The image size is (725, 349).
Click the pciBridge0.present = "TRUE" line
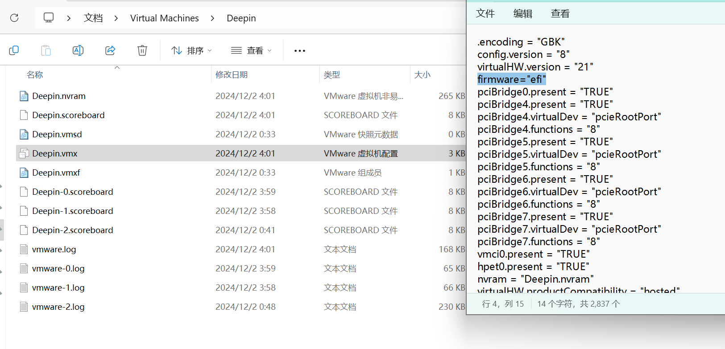545,92
